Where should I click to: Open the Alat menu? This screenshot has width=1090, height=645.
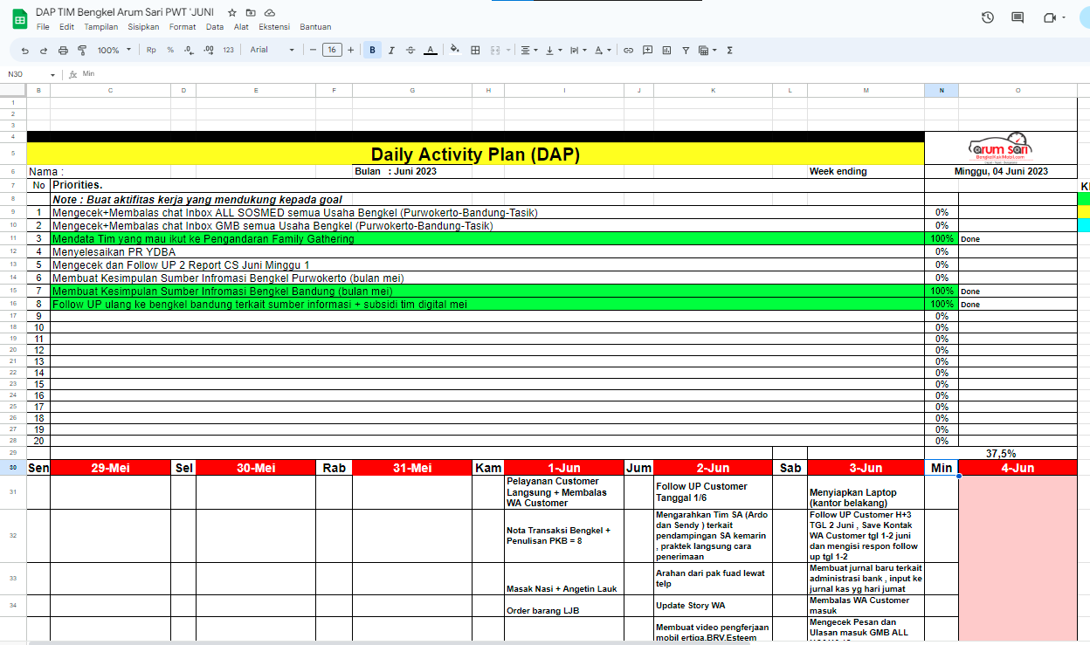tap(241, 27)
